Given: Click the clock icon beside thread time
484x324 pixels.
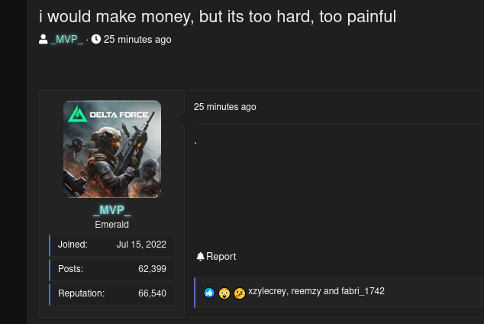Looking at the screenshot, I should (x=96, y=39).
